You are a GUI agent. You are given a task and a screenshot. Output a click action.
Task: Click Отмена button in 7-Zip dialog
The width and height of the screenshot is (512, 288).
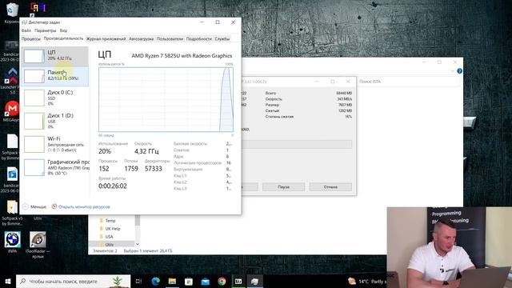(330, 186)
